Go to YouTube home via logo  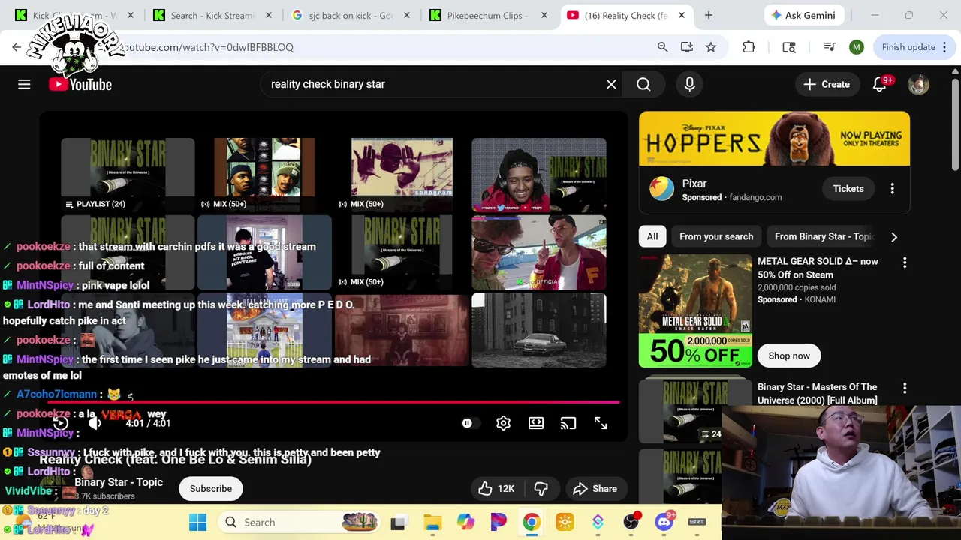coord(80,84)
